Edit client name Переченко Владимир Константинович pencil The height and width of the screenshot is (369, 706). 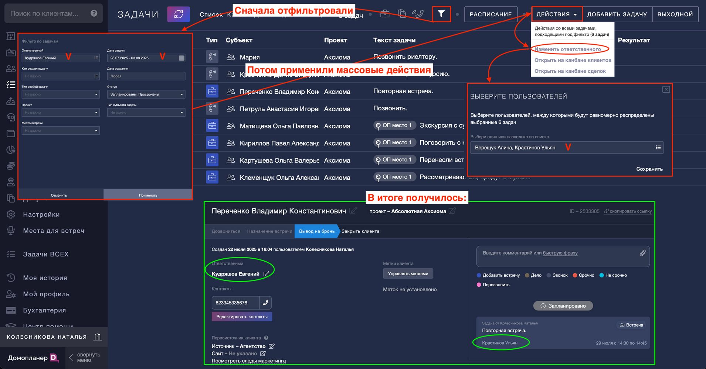tap(353, 210)
